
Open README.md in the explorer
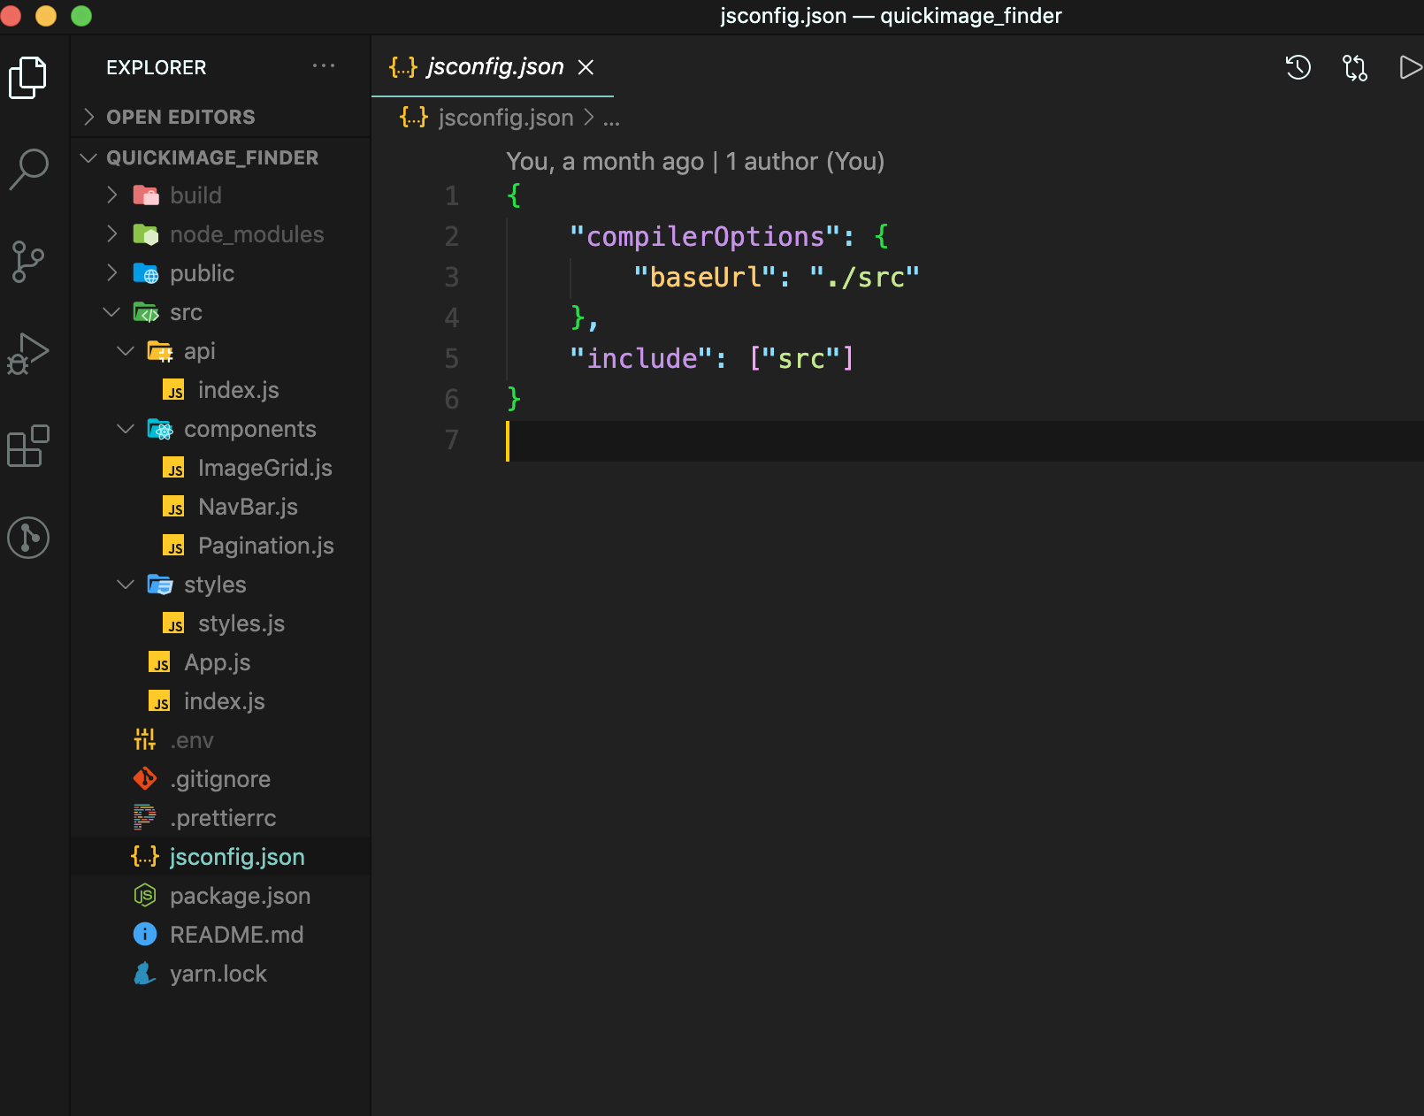[x=236, y=934]
